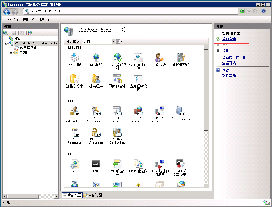Image resolution: width=272 pixels, height=207 pixels.
Task: Open the view mode dropdown arrow
Action: (122, 42)
